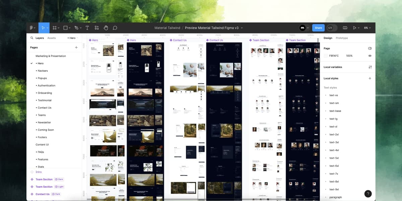Open the Contact Us page

click(45, 108)
